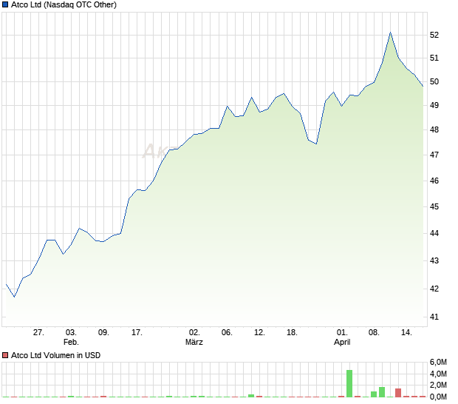Click the price axis value 47
458x404 pixels.
[434, 155]
